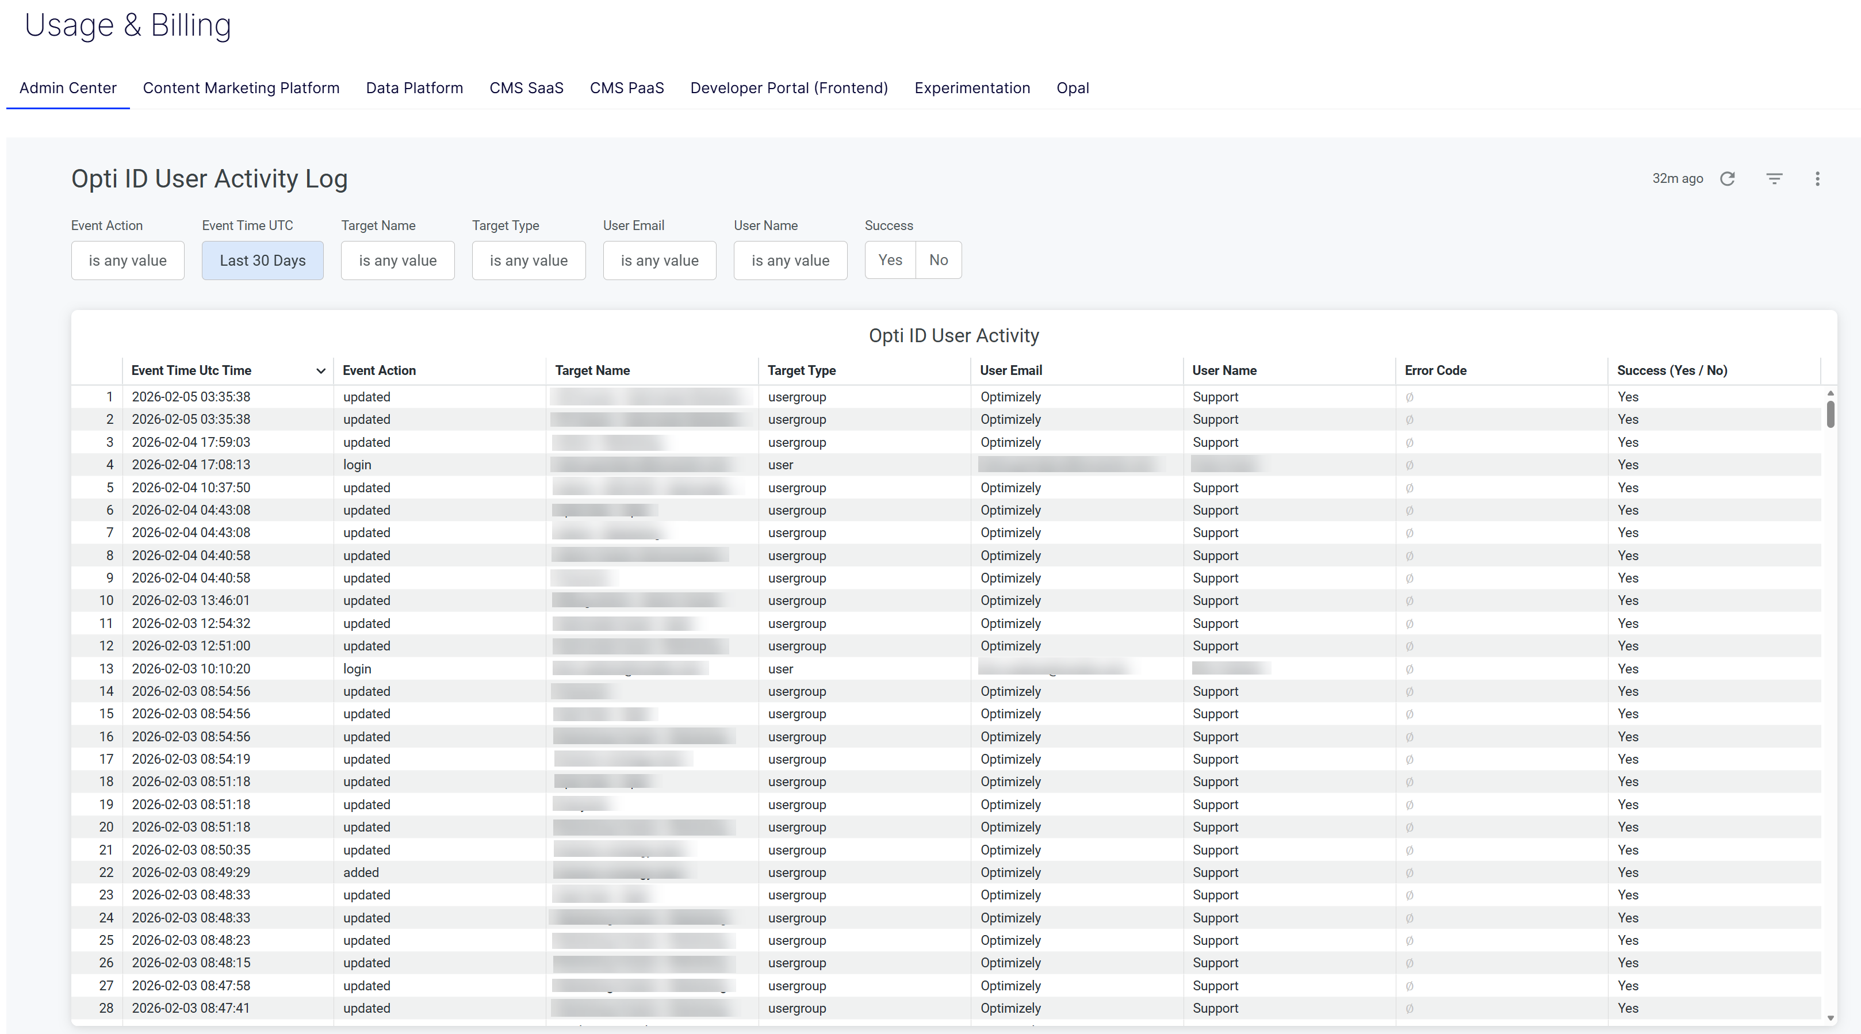The width and height of the screenshot is (1861, 1034).
Task: Toggle the Success filter to No
Action: pyautogui.click(x=939, y=260)
